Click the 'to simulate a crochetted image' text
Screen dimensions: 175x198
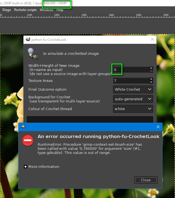(71, 54)
